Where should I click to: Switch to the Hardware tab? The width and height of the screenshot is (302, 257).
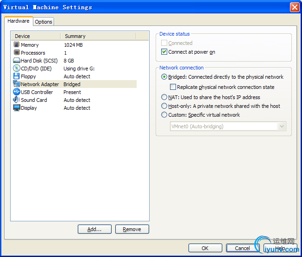[19, 21]
